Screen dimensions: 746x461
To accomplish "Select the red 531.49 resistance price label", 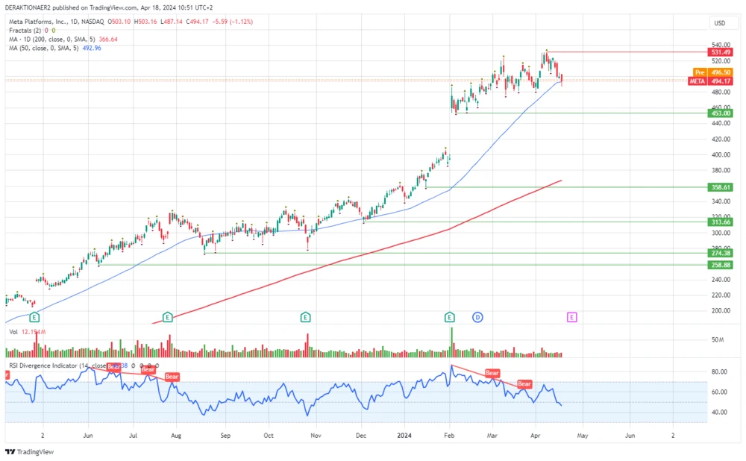I will (719, 52).
